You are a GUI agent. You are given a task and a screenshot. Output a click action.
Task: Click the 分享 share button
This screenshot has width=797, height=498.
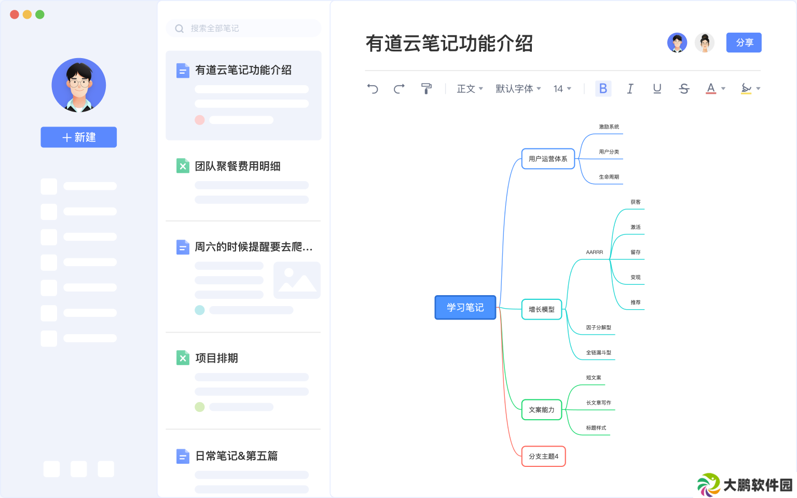pyautogui.click(x=744, y=43)
